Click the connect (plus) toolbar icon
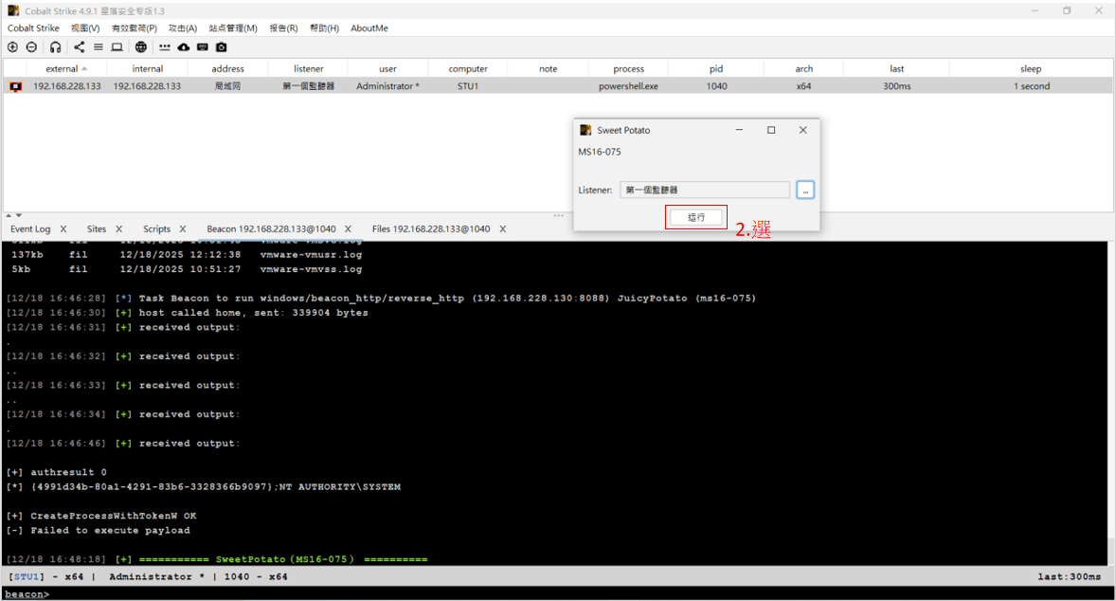Screen dimensions: 1116x601 click(x=13, y=47)
